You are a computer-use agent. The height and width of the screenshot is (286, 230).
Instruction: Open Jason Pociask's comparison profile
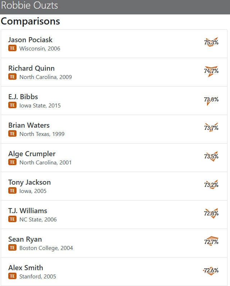pos(30,40)
